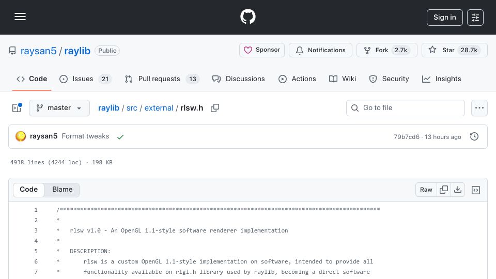Open appearance settings sliders icon
496x279 pixels.
pyautogui.click(x=475, y=18)
